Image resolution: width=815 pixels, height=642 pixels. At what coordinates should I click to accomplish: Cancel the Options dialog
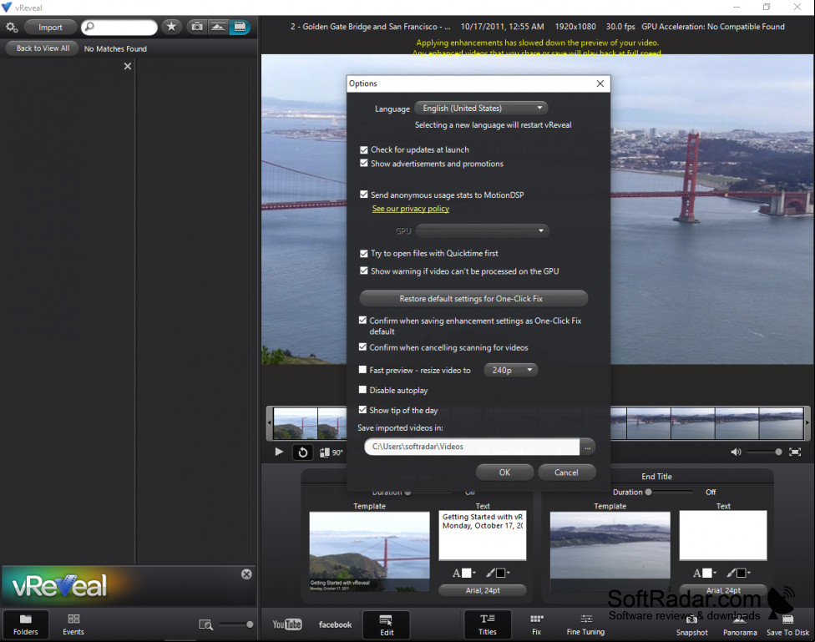coord(566,473)
